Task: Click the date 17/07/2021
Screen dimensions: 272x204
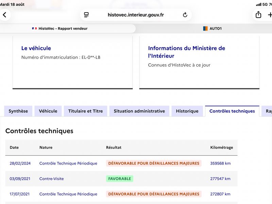Action: pos(20,194)
